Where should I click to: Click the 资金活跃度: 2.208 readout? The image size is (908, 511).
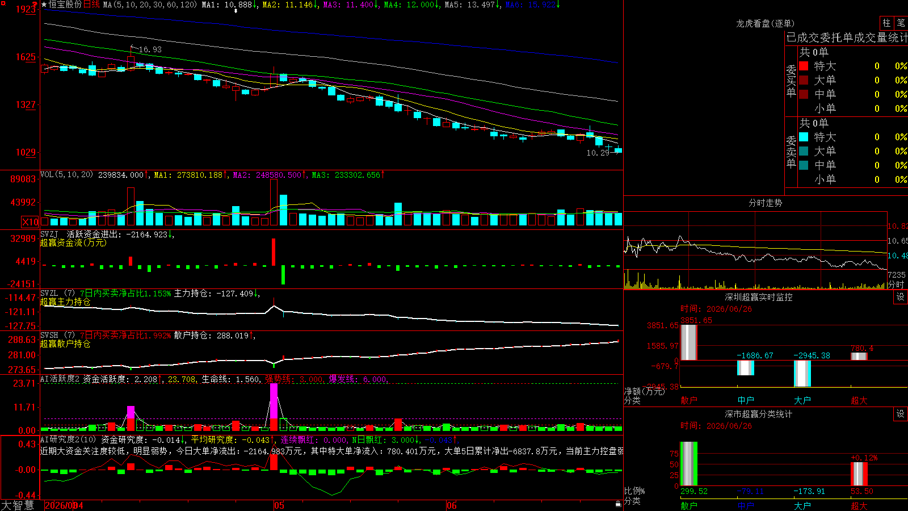click(x=123, y=379)
